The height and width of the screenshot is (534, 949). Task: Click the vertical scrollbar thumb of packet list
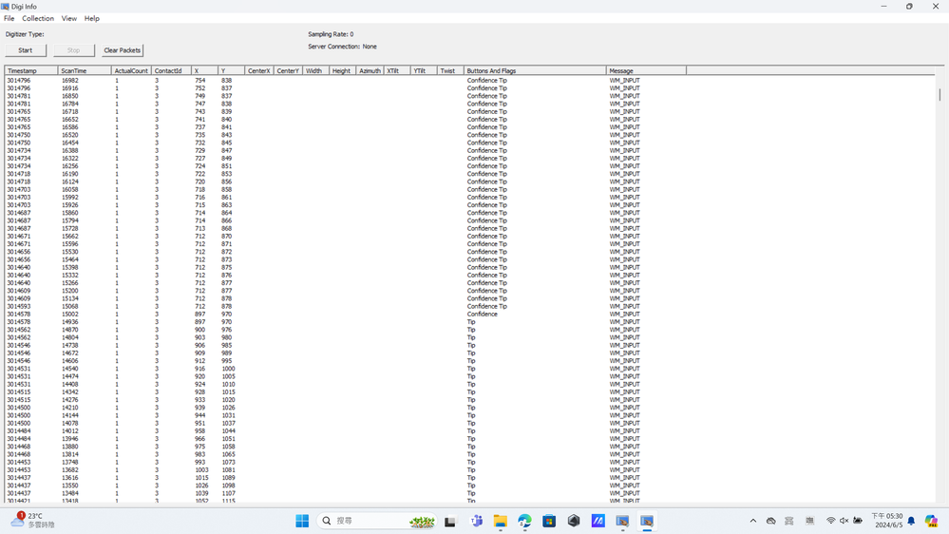(940, 94)
